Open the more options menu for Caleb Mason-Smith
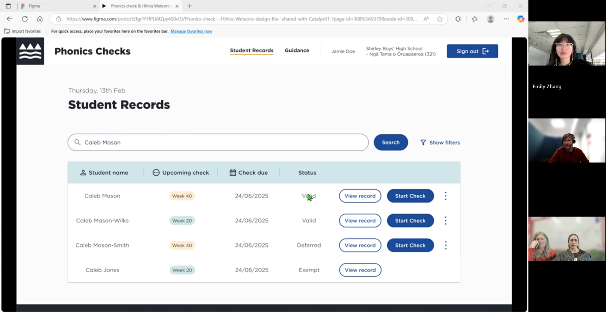The image size is (606, 312). pyautogui.click(x=446, y=245)
